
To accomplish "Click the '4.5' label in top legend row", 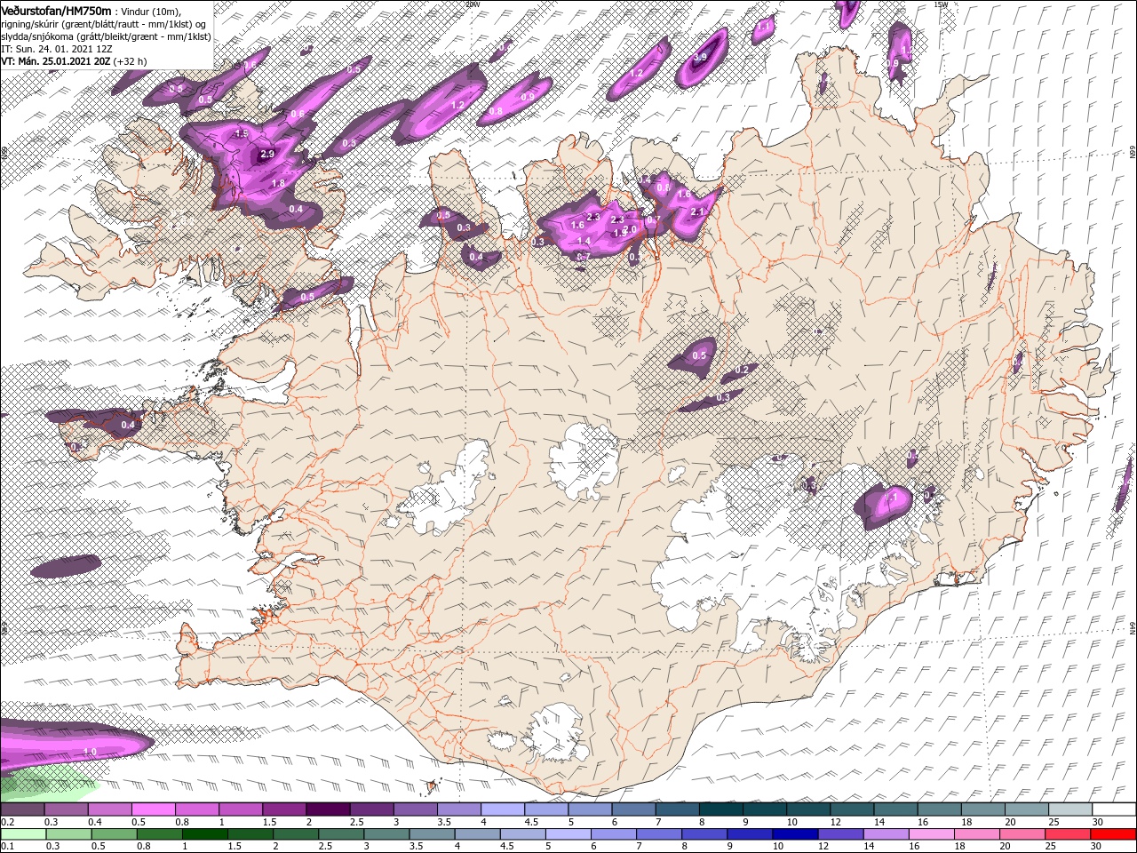I will (530, 822).
